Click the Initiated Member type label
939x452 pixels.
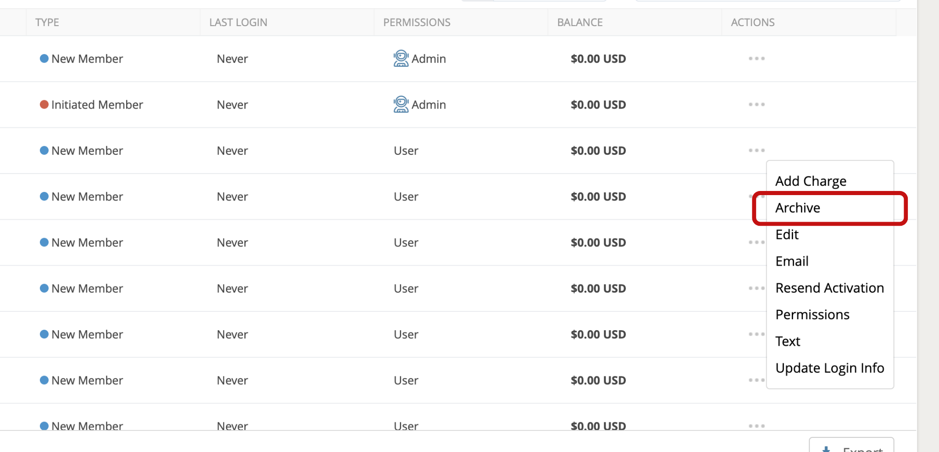[x=97, y=105]
